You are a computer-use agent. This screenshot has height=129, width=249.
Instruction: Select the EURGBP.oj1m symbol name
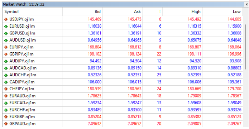coord(22,117)
